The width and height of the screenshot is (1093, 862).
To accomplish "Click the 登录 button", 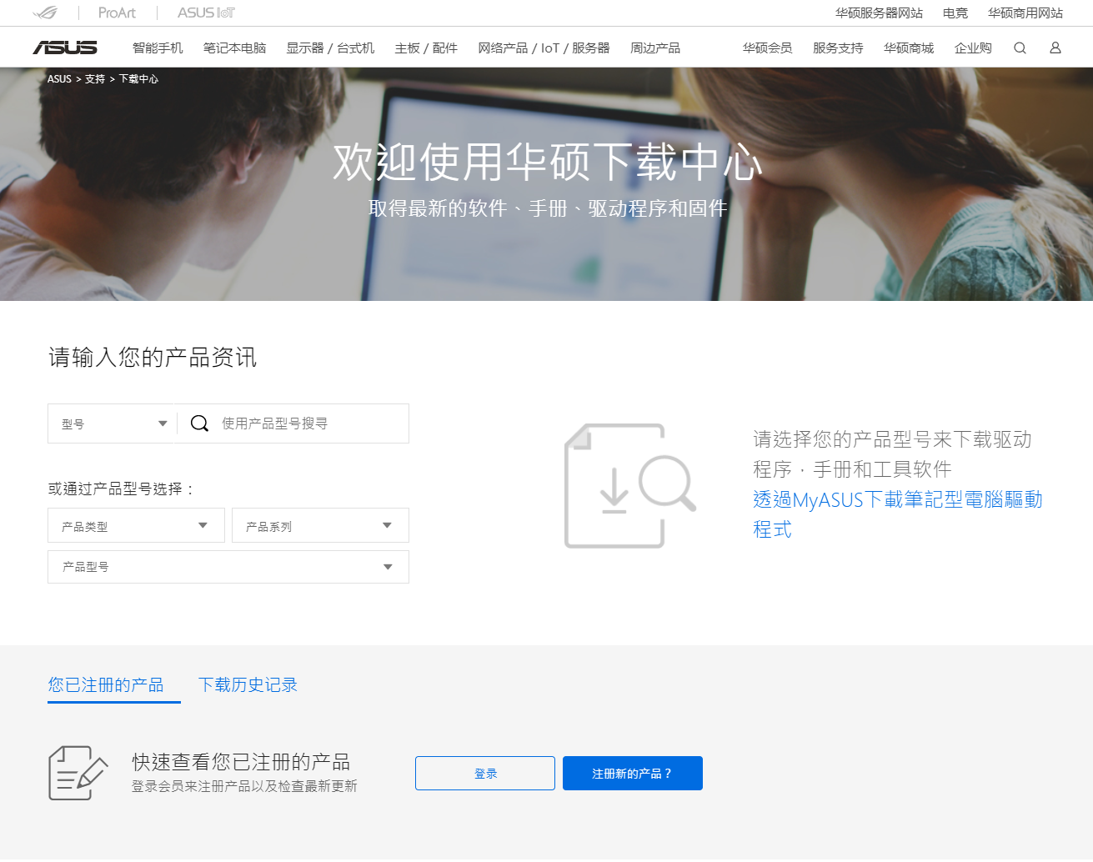I will (x=485, y=773).
